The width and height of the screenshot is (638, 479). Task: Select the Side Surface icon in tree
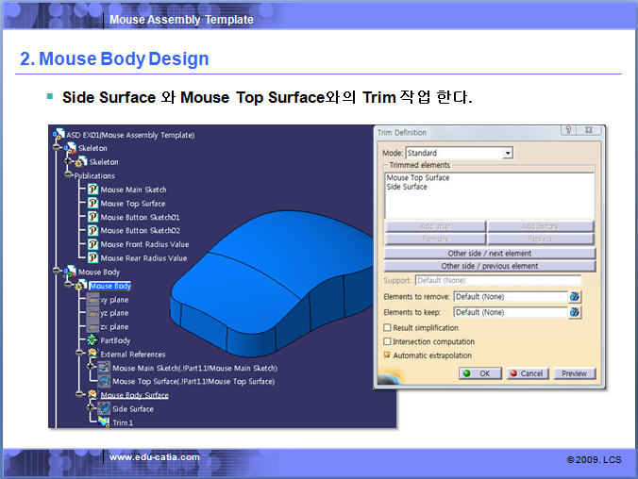[x=104, y=408]
